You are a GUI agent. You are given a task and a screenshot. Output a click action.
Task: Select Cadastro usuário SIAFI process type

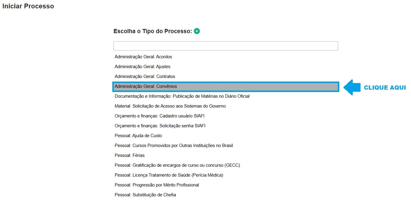(x=160, y=116)
